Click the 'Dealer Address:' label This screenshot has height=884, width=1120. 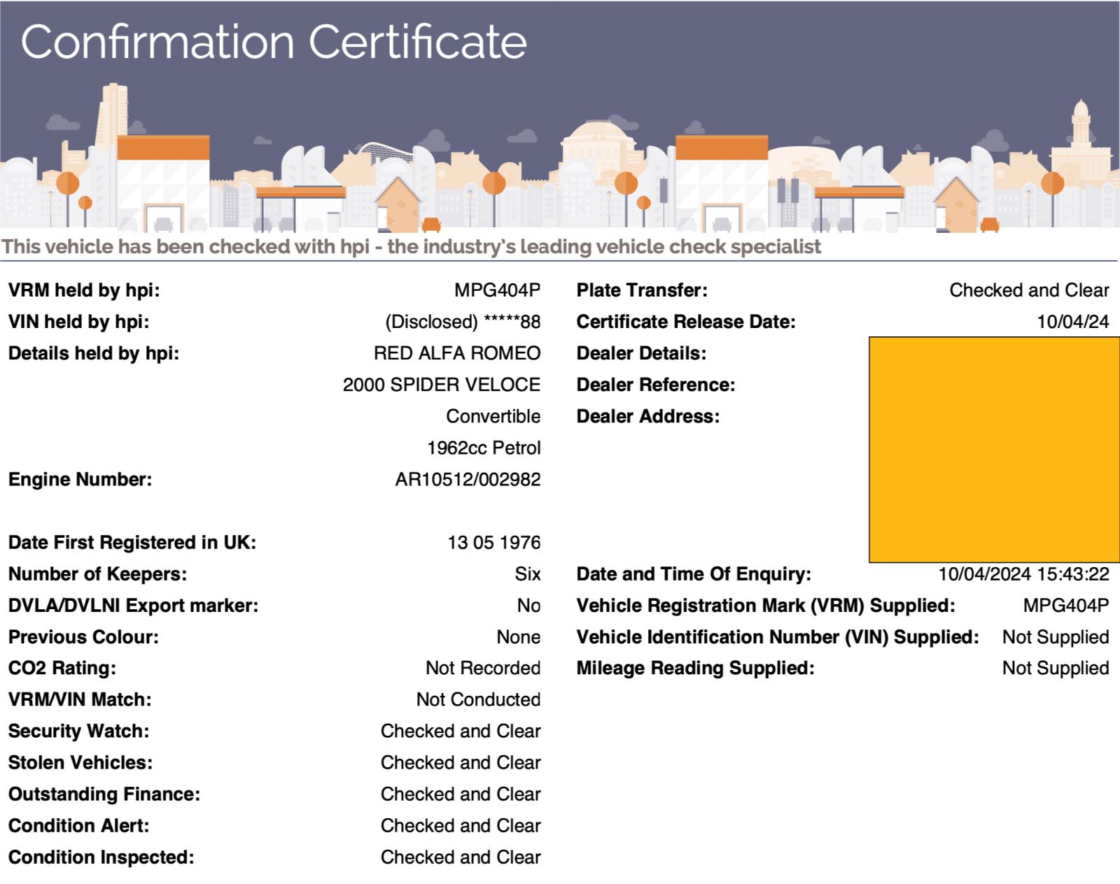[648, 416]
